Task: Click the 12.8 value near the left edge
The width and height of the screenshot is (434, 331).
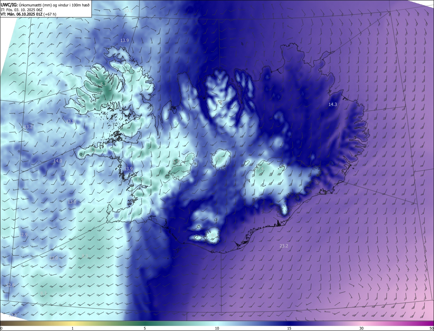Action: (11, 285)
